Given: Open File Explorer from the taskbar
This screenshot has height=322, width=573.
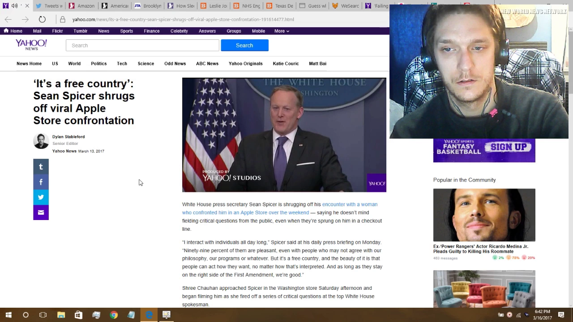Looking at the screenshot, I should [x=61, y=315].
